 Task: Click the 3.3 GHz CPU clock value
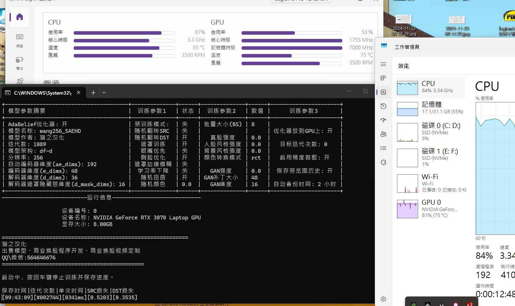tap(196, 40)
